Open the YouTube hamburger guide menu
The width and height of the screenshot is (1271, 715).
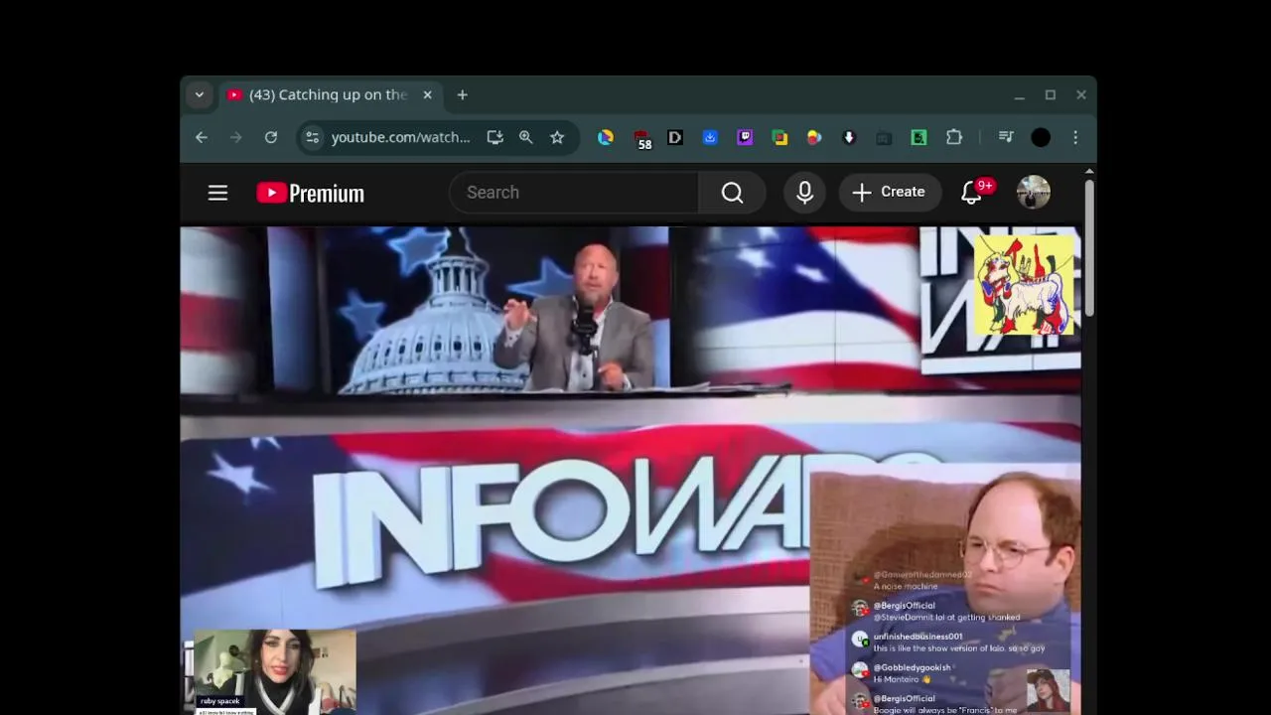[217, 193]
